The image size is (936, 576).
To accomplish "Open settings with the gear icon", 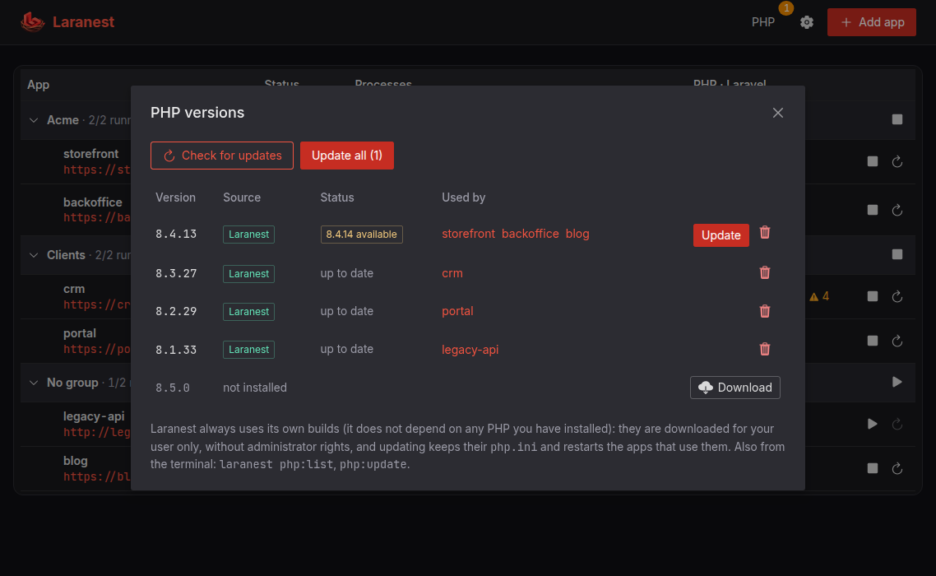I will point(807,22).
